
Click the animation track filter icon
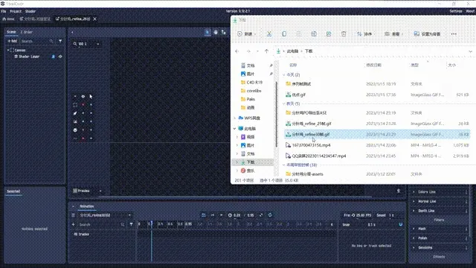[131, 225]
